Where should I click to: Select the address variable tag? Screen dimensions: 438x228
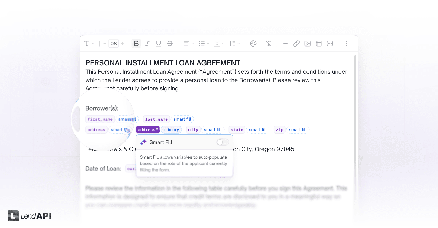pyautogui.click(x=96, y=130)
